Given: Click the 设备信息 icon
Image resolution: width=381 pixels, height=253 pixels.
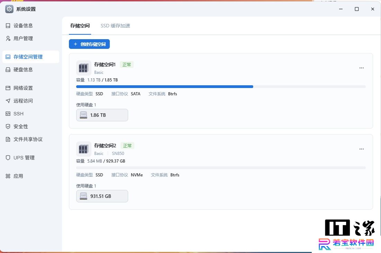Looking at the screenshot, I should 8,26.
